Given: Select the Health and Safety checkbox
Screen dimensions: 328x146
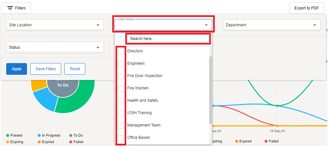Looking at the screenshot, I should click(x=121, y=101).
